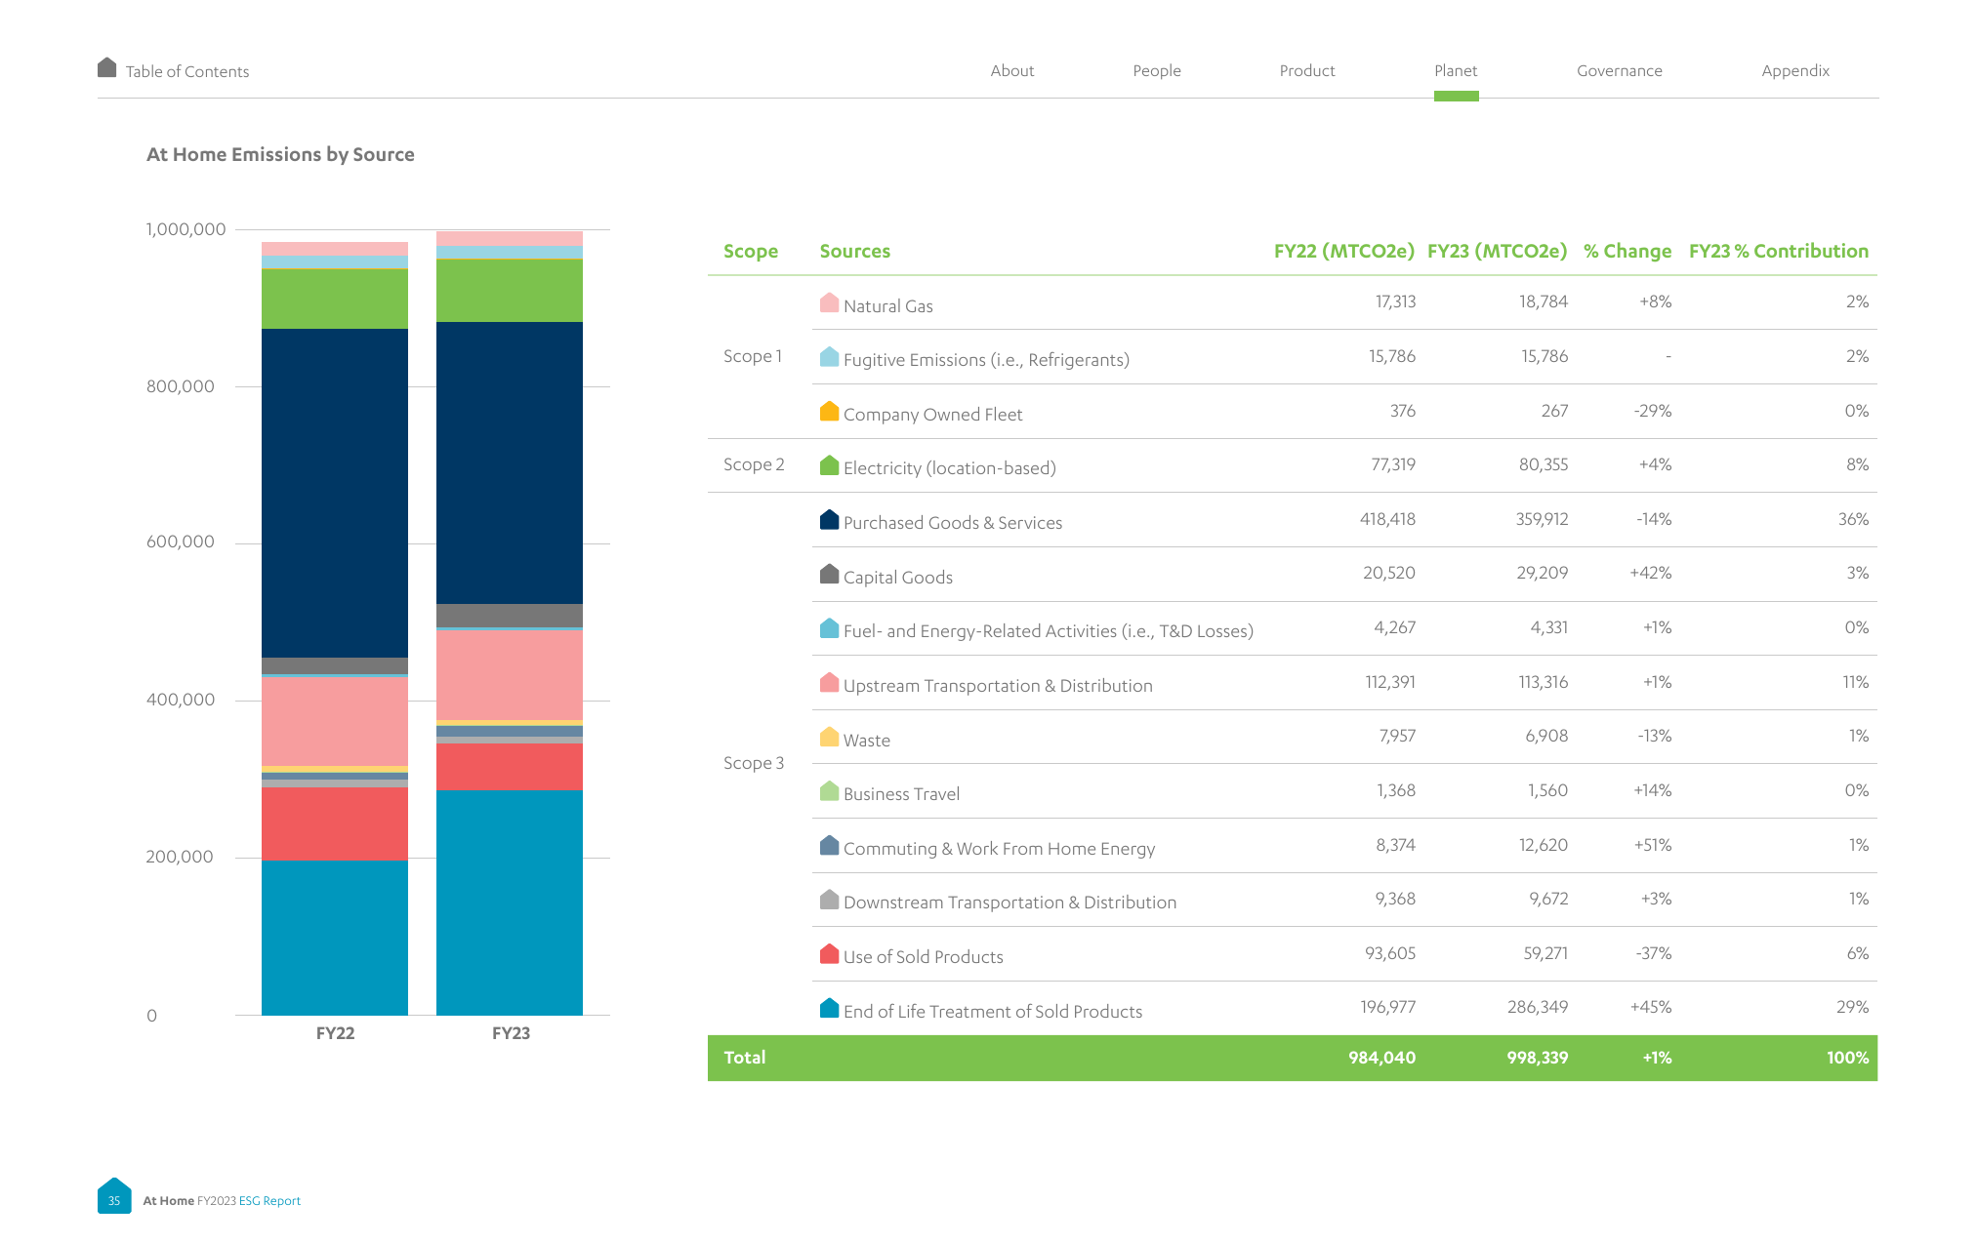Viewport: 1977px width, 1244px height.
Task: Click the Scope 2 row label
Action: point(754,464)
